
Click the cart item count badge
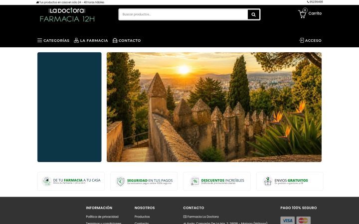[305, 10]
